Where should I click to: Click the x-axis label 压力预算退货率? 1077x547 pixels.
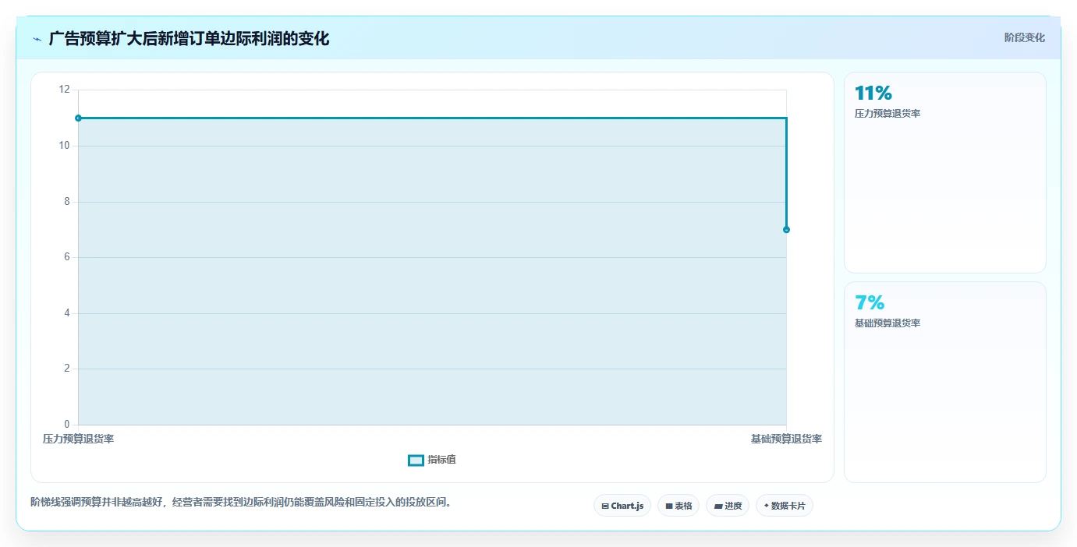tap(78, 439)
